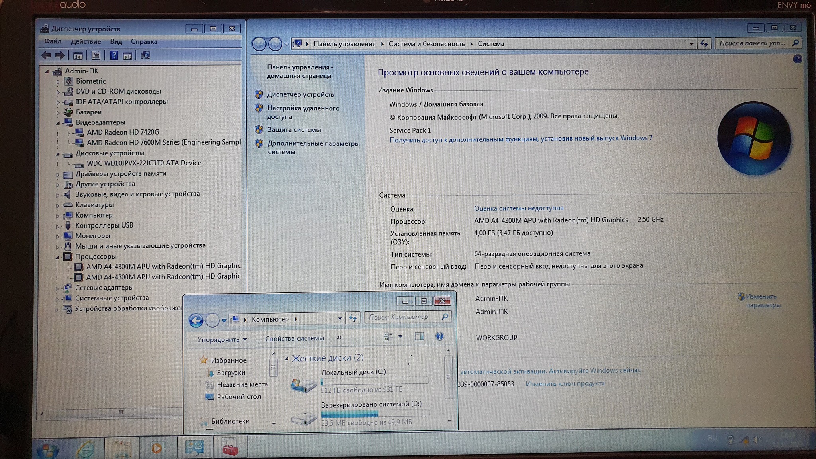
Task: Click the refresh icon beside Control Panel address bar
Action: coord(704,44)
